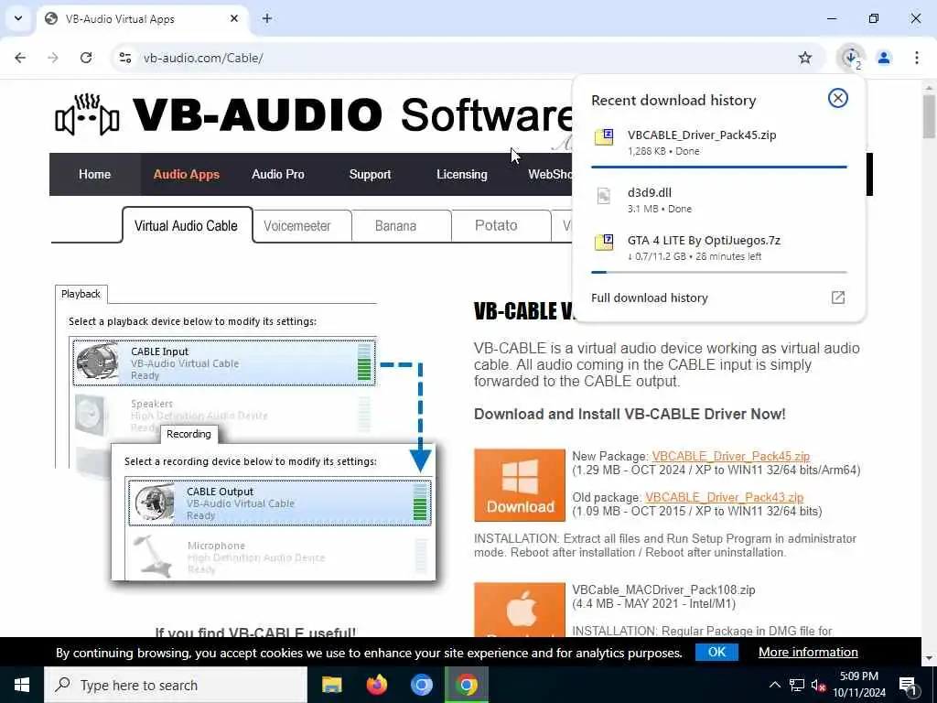The image size is (937, 703).
Task: Open the Home menu item
Action: pos(94,175)
